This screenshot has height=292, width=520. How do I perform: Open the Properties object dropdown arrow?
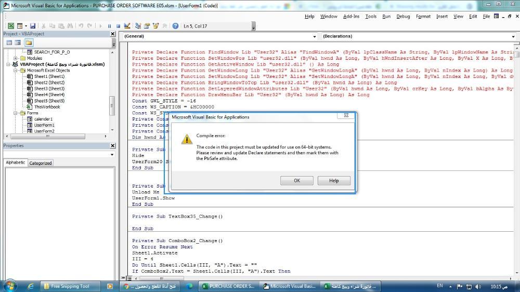point(112,155)
